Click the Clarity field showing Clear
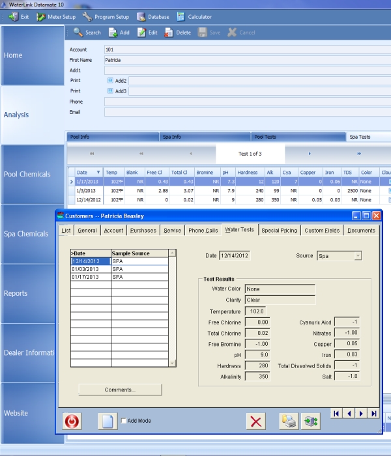Image resolution: width=391 pixels, height=456 pixels. (280, 300)
